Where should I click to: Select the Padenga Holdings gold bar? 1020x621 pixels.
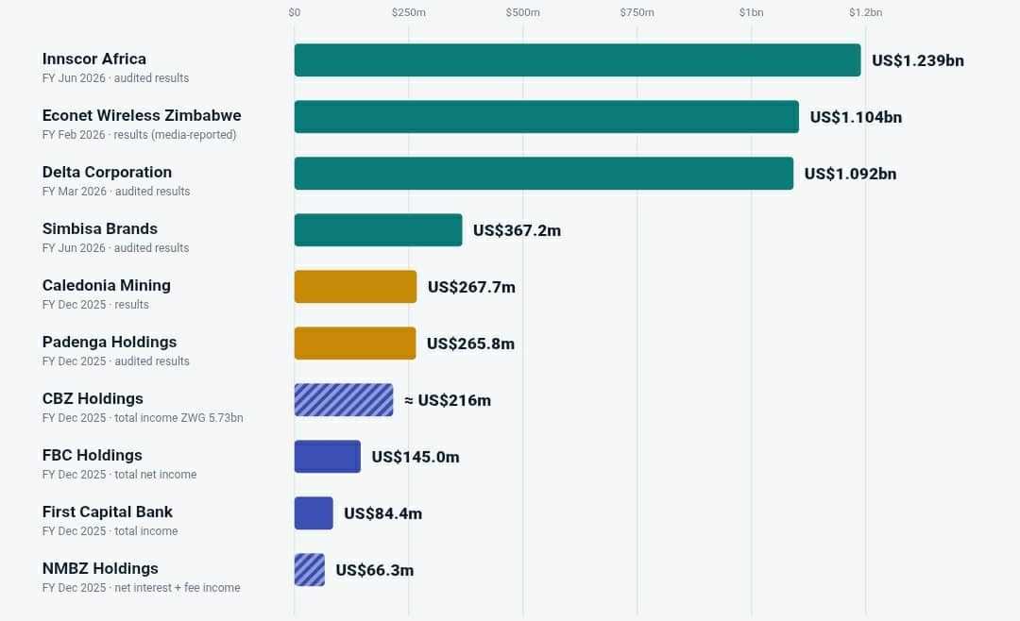pos(355,344)
